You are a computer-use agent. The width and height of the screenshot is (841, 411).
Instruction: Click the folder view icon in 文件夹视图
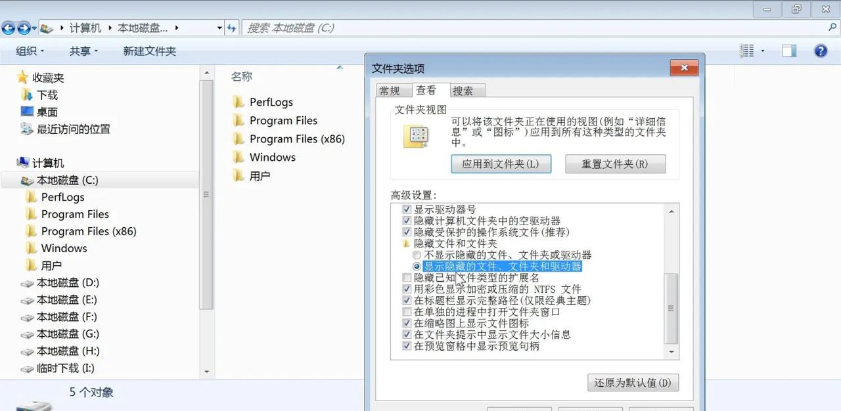tap(417, 136)
